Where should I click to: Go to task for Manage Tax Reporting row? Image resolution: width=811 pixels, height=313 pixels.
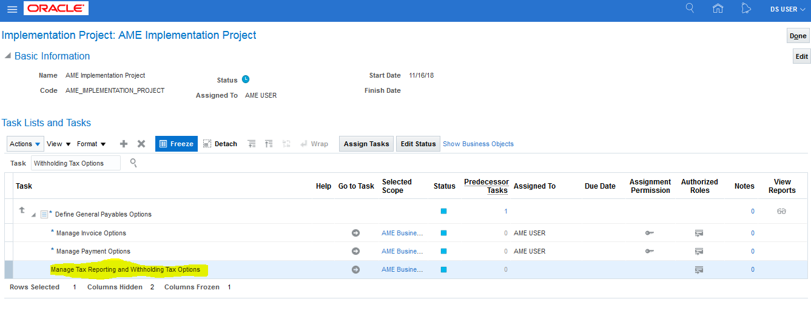pos(355,269)
